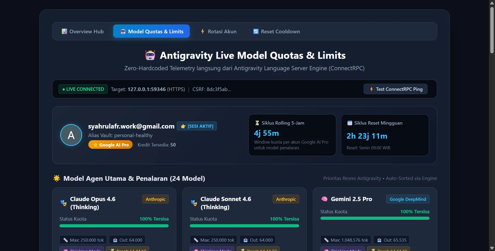Click the SESI AKTIF badge
The image size is (495, 251).
click(x=197, y=126)
